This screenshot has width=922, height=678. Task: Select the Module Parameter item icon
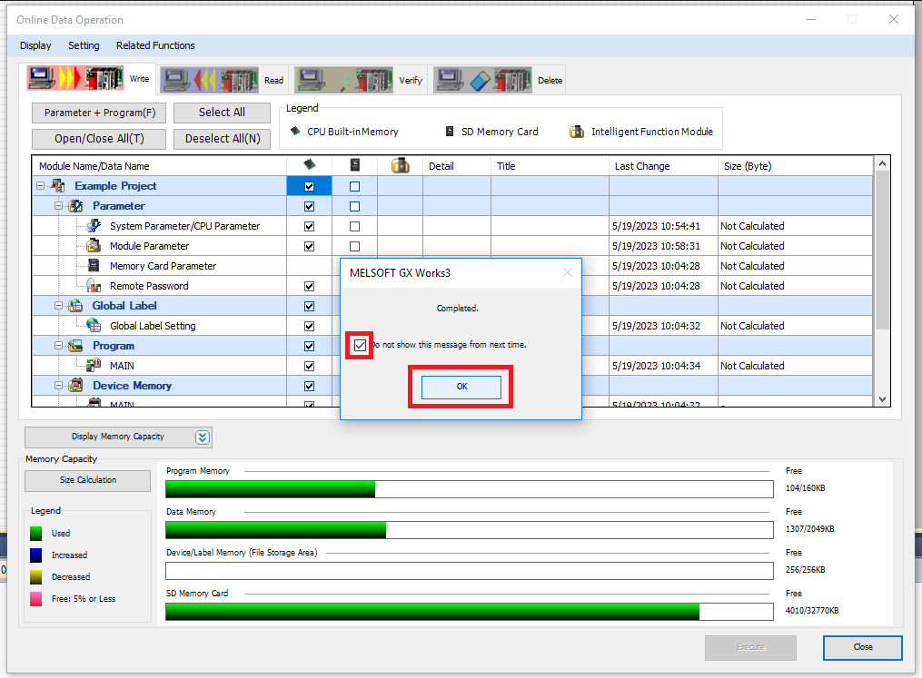pos(94,246)
